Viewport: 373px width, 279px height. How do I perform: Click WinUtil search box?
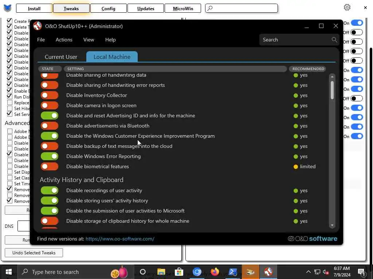pyautogui.click(x=242, y=8)
